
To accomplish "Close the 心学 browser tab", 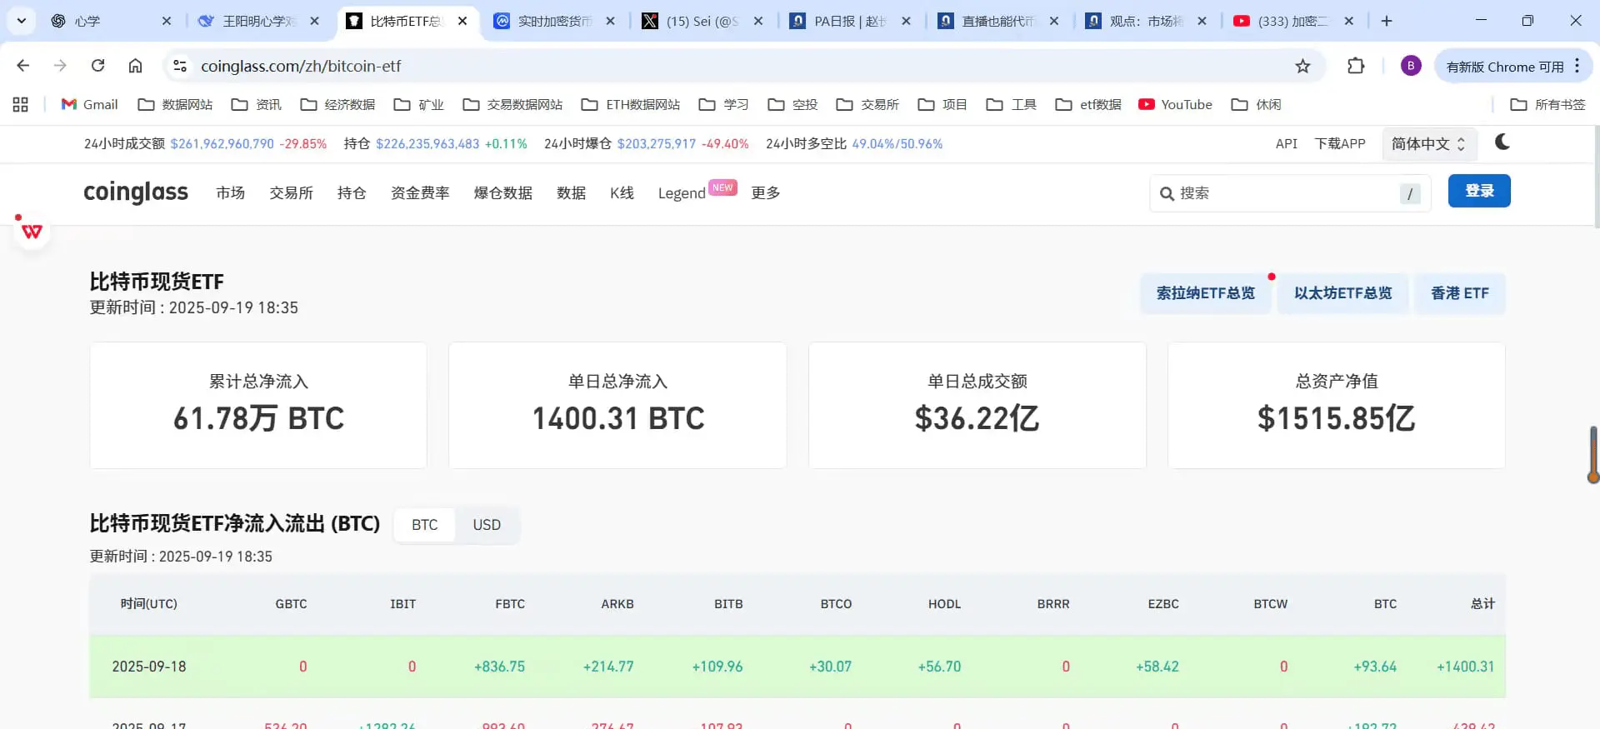I will pos(167,21).
